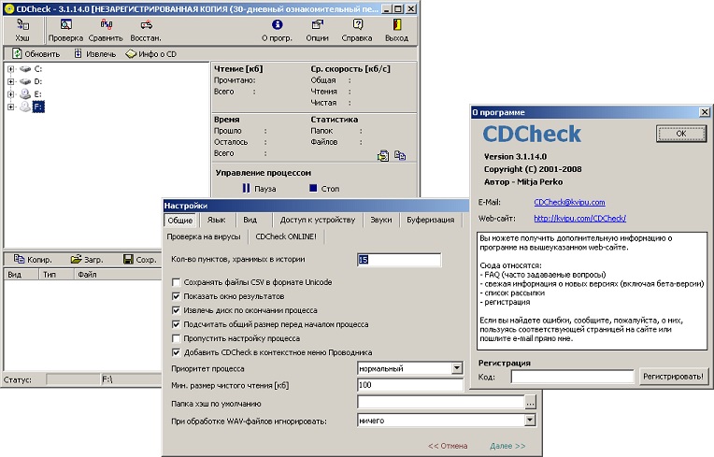The height and width of the screenshot is (457, 714).
Task: Expand the F: drive node
Action: (11, 107)
